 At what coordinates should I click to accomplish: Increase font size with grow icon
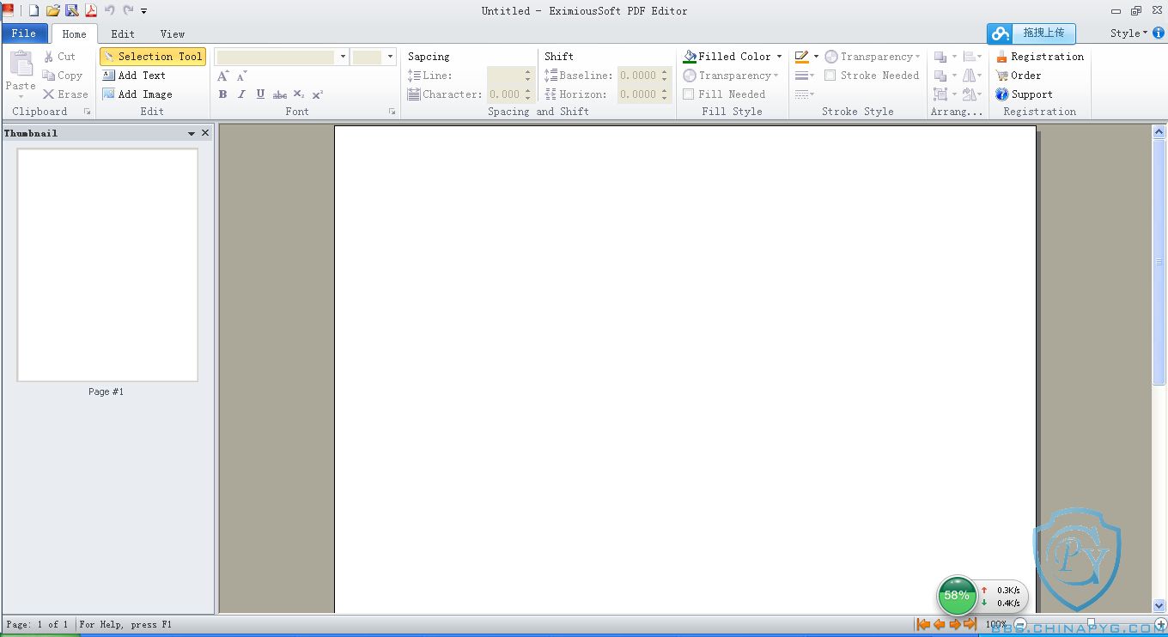tap(223, 76)
